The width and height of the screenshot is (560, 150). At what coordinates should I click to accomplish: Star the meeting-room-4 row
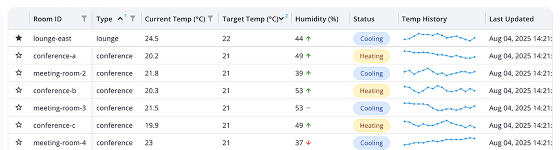18,142
